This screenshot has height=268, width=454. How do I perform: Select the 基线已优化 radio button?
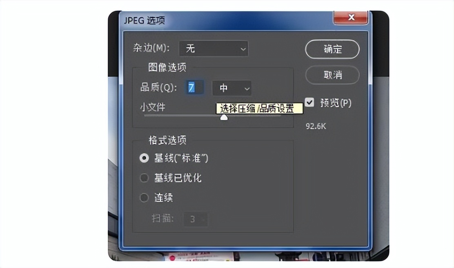pos(144,178)
